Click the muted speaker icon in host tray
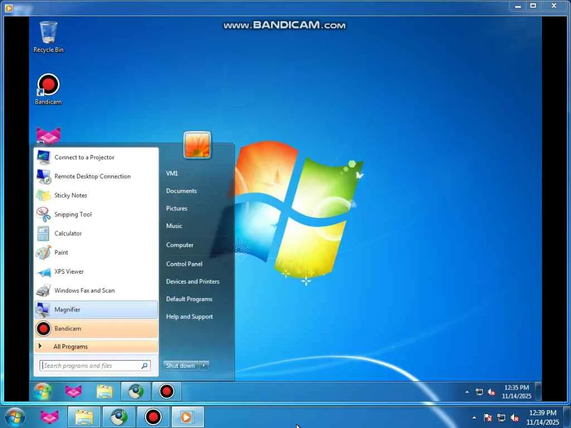Screen dimensions: 571x428 point(515,417)
